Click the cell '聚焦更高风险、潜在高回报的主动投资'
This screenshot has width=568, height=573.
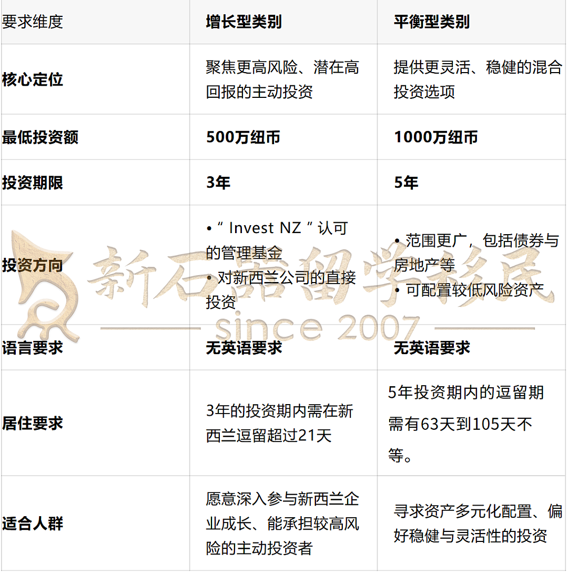pyautogui.click(x=282, y=79)
